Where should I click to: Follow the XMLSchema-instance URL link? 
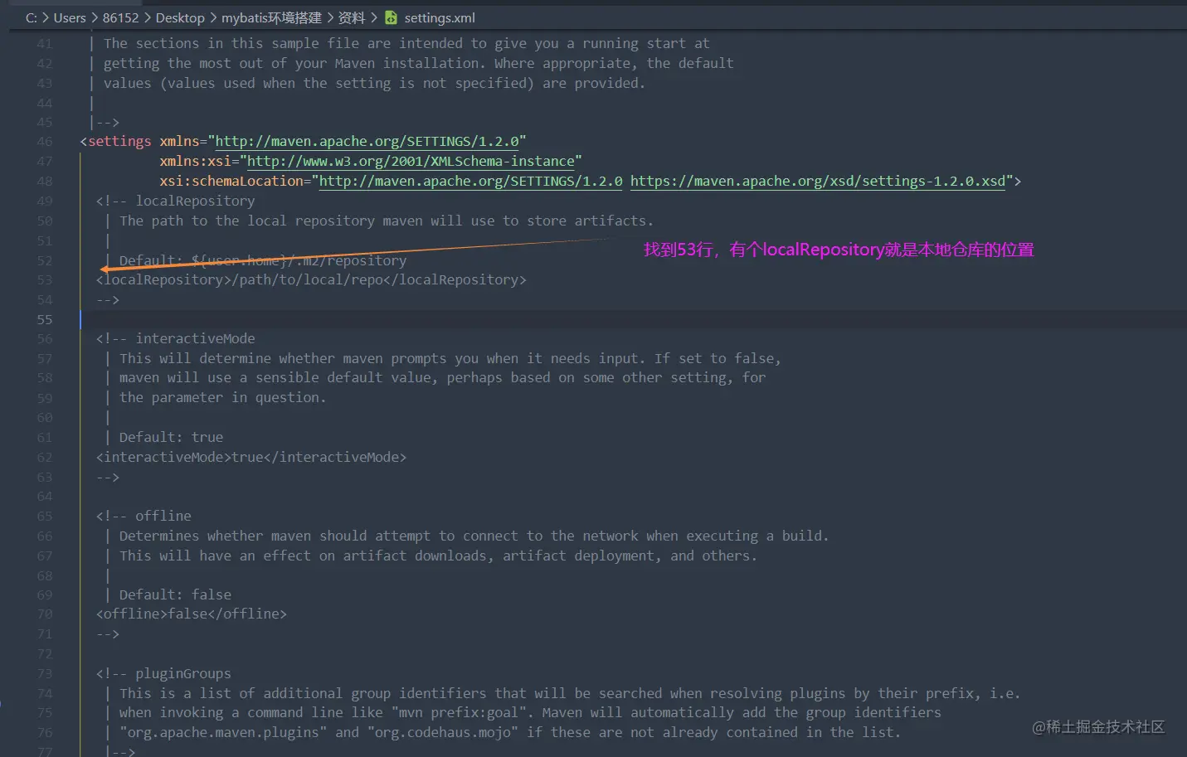(x=411, y=162)
